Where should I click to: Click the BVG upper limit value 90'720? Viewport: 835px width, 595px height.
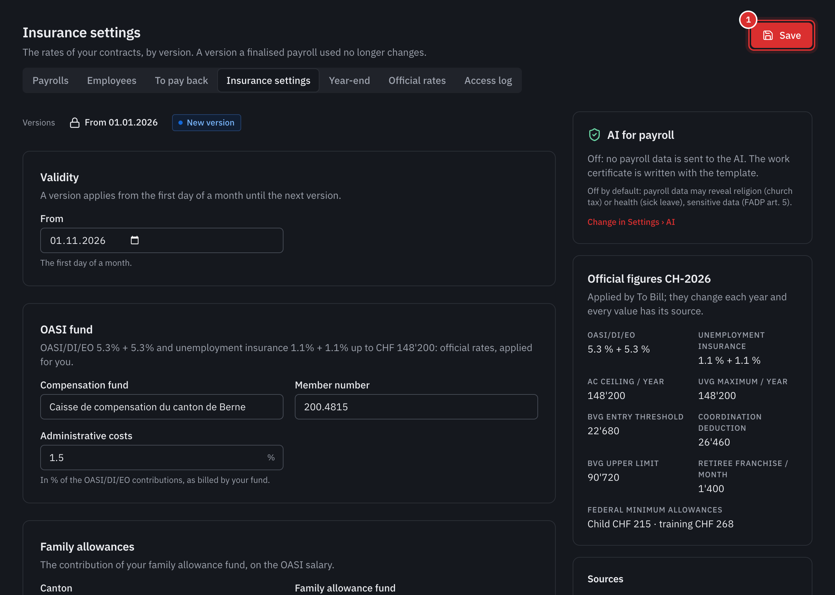pos(603,477)
